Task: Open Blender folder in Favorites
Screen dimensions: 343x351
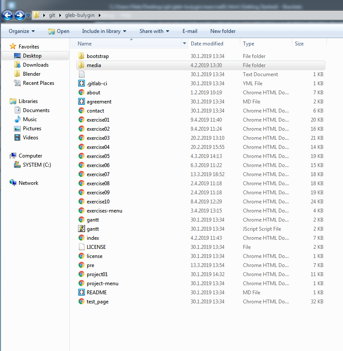Action: point(32,74)
